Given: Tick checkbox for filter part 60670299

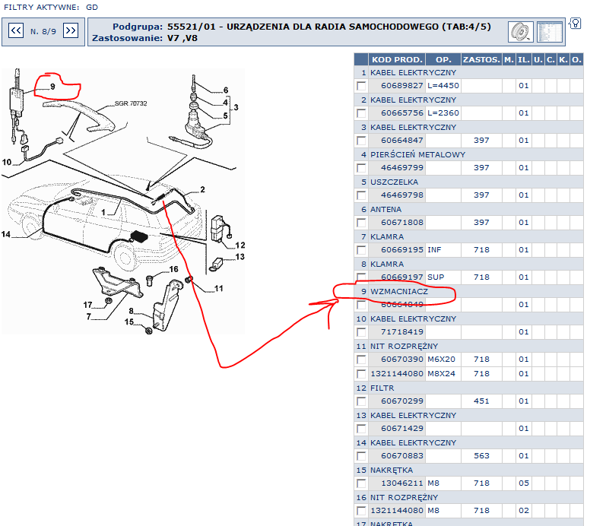Looking at the screenshot, I should coord(361,401).
